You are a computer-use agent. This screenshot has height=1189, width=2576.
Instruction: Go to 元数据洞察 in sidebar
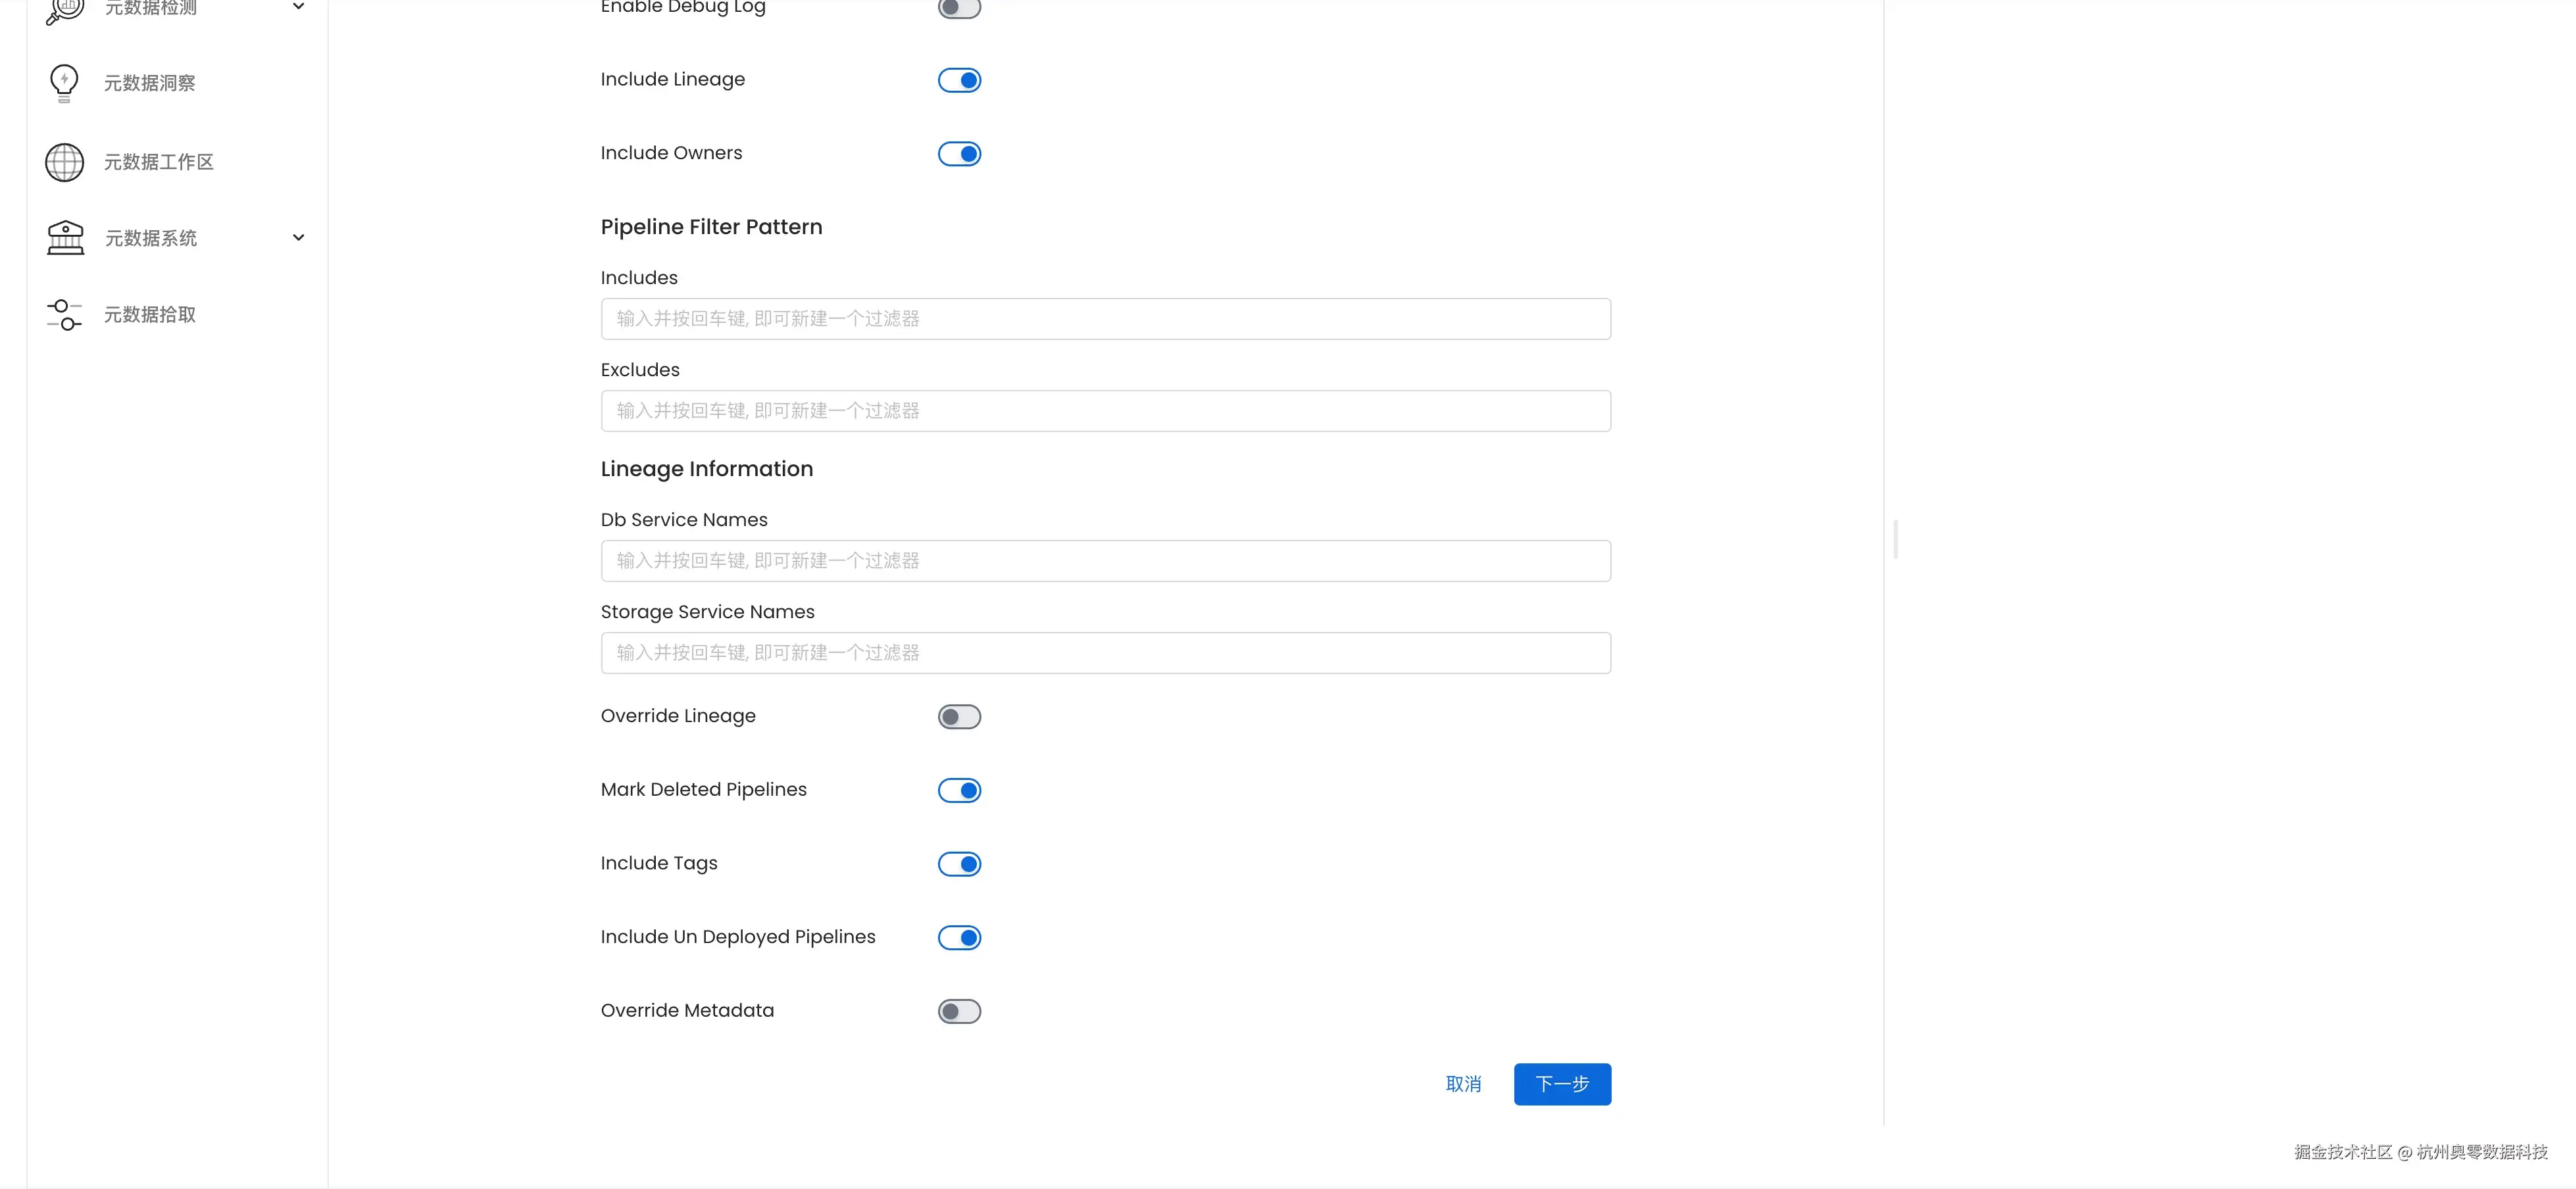point(150,83)
